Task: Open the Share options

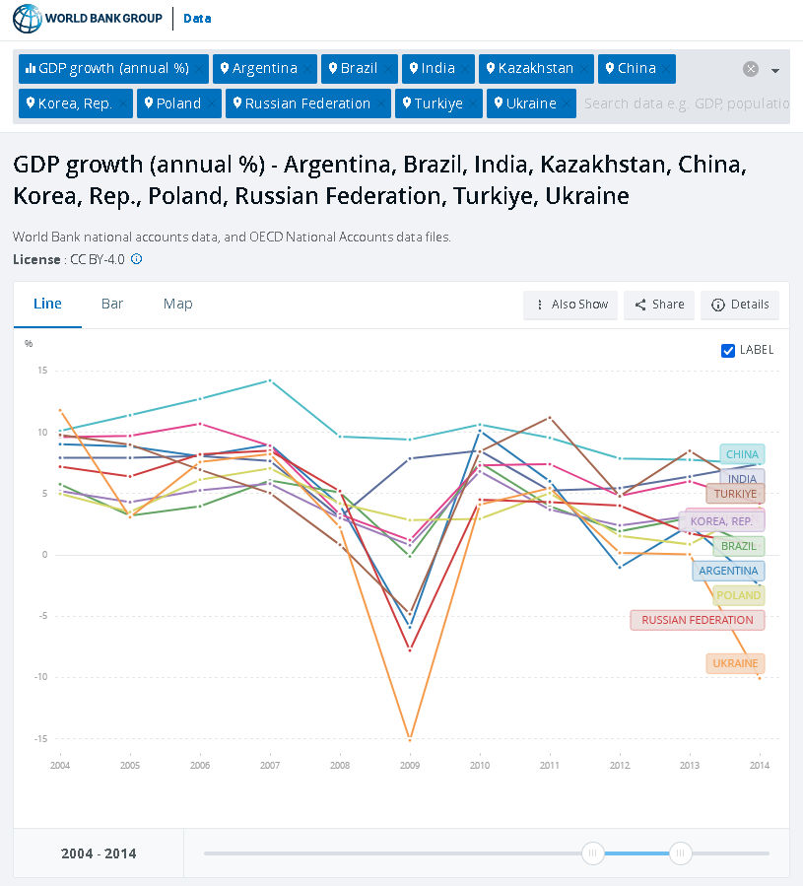Action: (659, 305)
